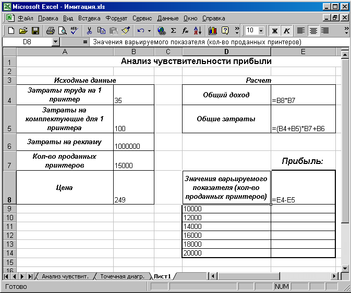Open the Вид menu
351x293 pixels.
pos(68,18)
